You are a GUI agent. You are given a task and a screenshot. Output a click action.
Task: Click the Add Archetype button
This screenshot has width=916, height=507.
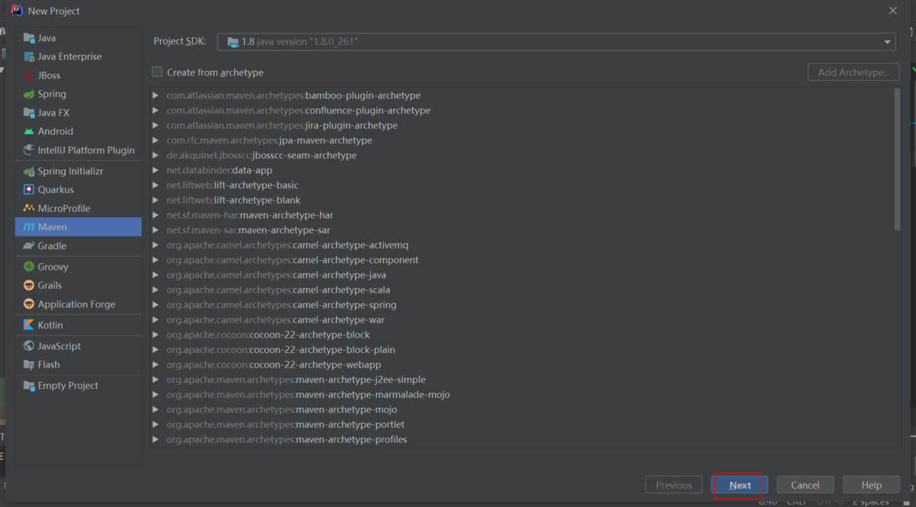tap(853, 72)
